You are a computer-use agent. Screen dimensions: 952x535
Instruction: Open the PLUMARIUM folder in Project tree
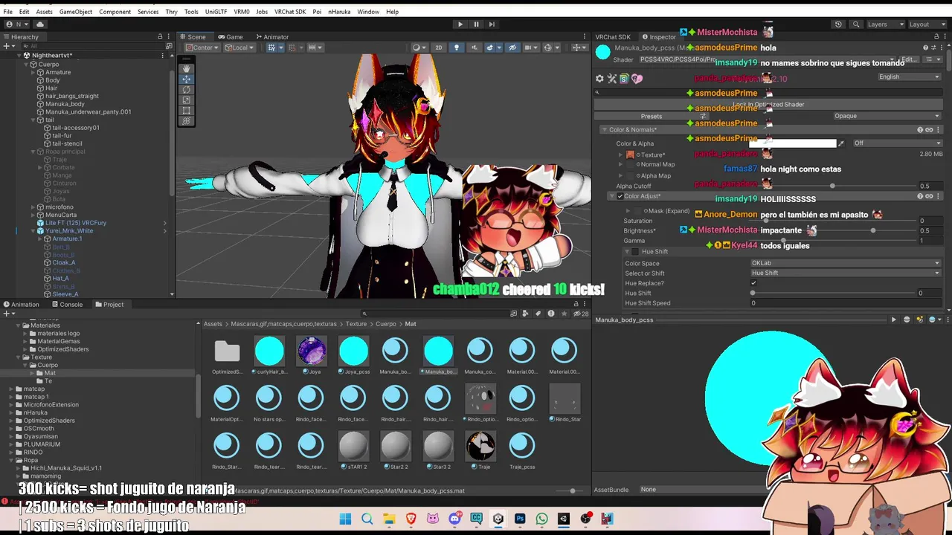click(x=41, y=444)
